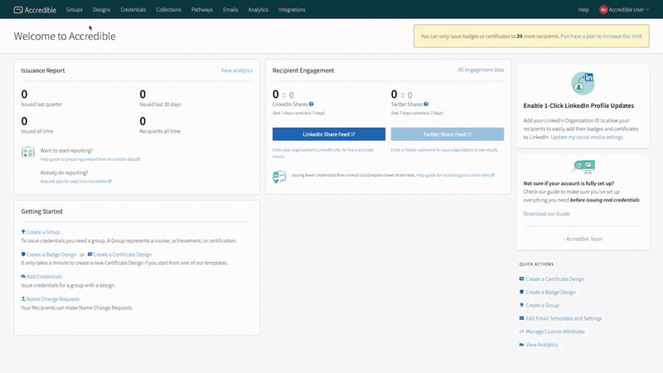Viewport: 663px width, 373px height.
Task: Open the LinkedIn Share Feed button
Action: (329, 134)
